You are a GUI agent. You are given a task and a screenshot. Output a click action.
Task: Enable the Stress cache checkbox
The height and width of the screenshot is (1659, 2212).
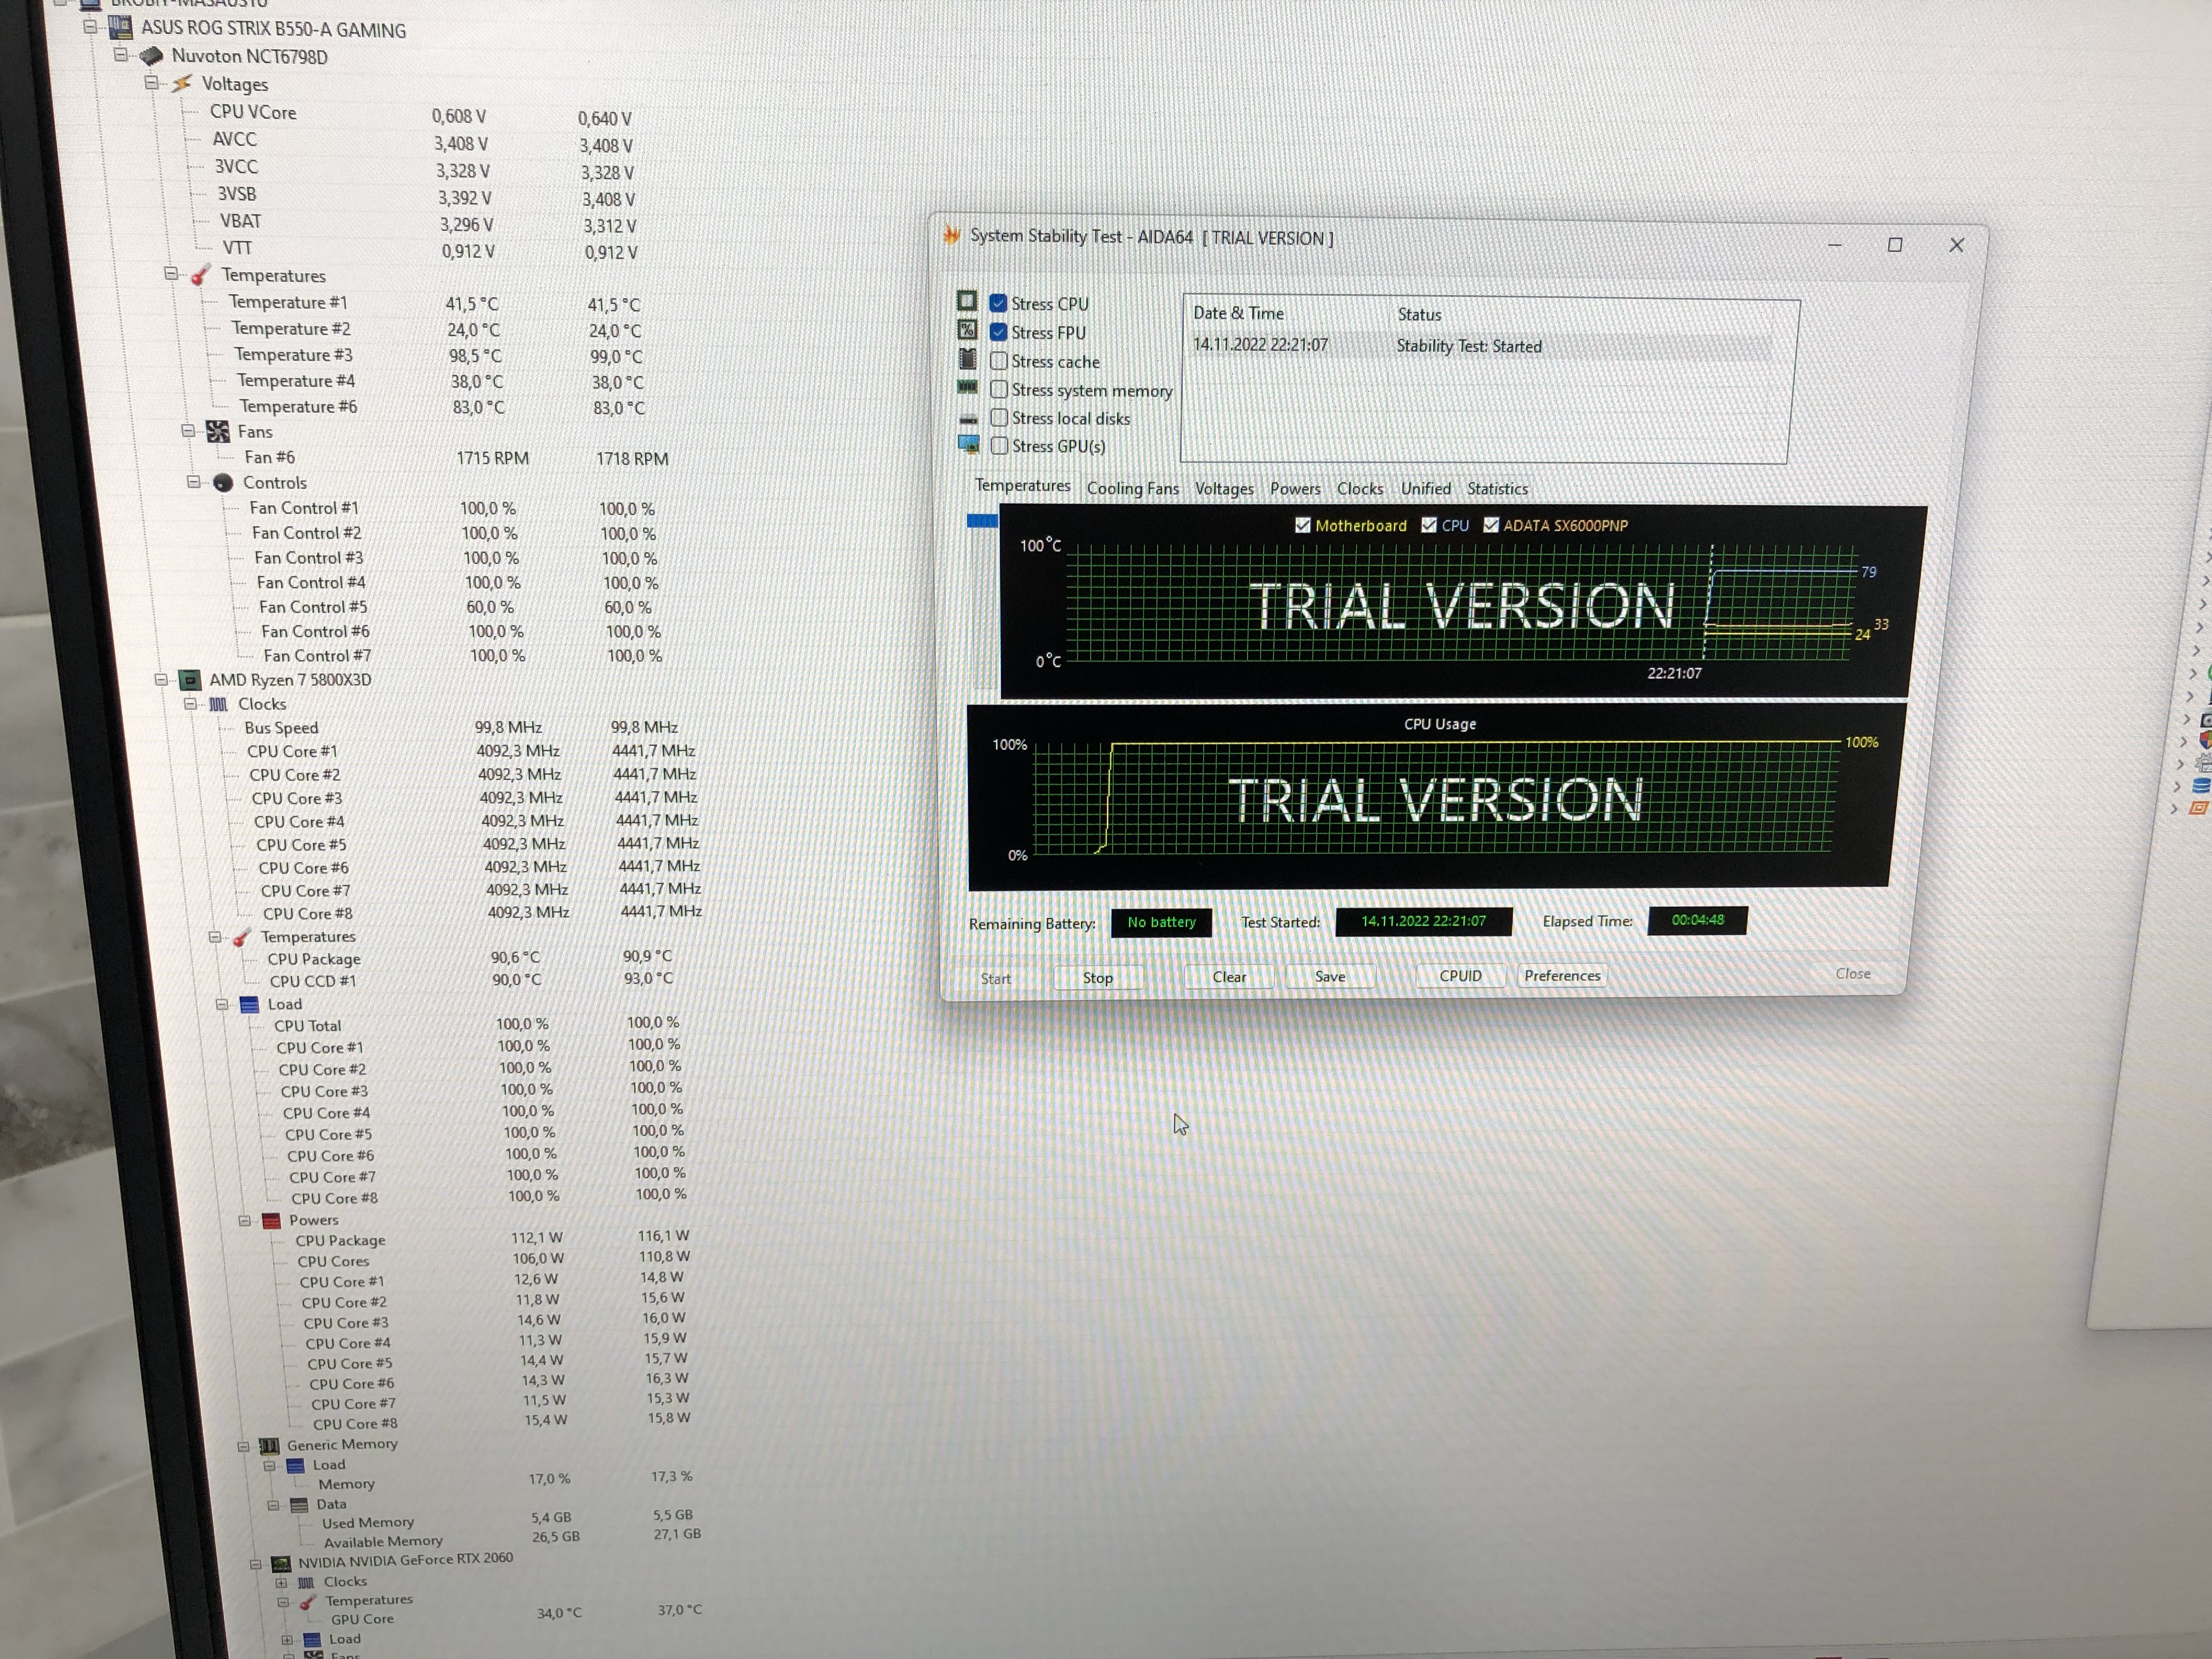(x=998, y=360)
